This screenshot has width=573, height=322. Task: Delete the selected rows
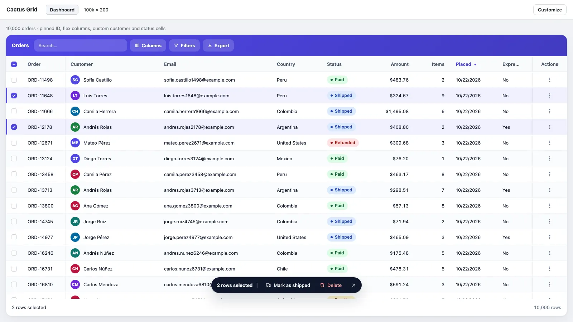331,285
